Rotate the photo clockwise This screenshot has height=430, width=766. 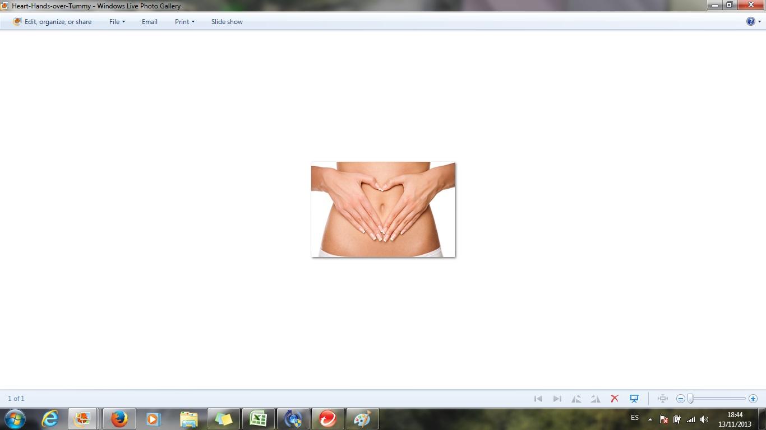pos(596,399)
